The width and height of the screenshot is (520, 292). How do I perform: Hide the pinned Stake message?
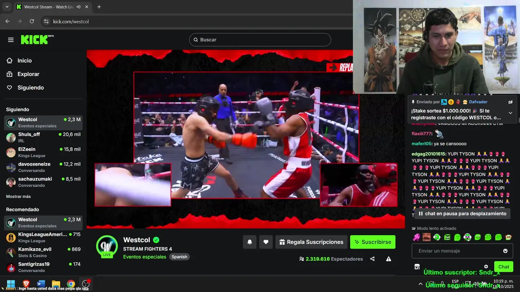click(510, 102)
